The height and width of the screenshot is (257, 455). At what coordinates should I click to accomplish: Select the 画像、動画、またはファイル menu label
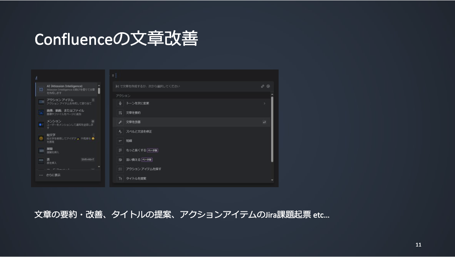65,111
